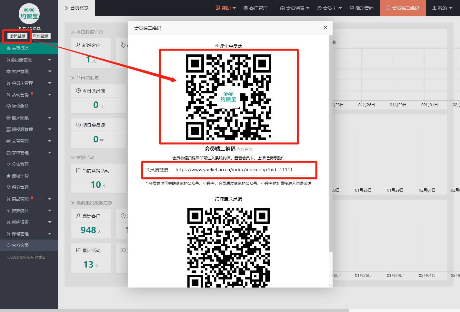Click the 会员课管理 sidebar icon
The height and width of the screenshot is (312, 460).
coord(8,60)
